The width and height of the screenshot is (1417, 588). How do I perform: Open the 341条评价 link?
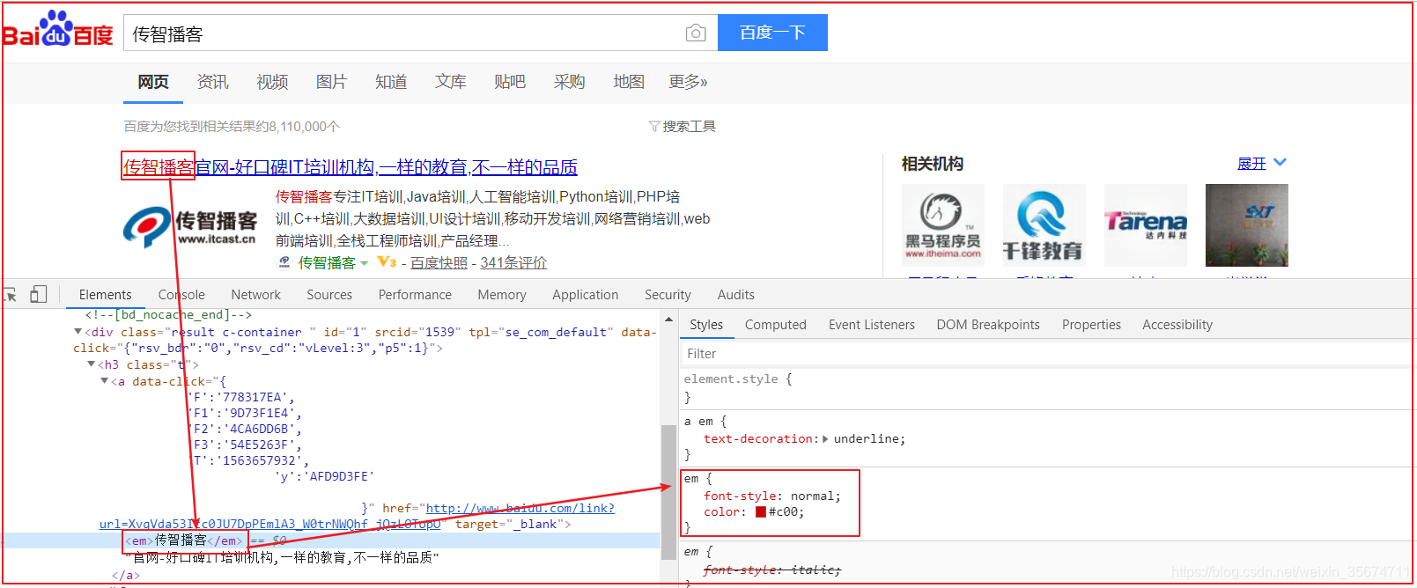pos(513,262)
